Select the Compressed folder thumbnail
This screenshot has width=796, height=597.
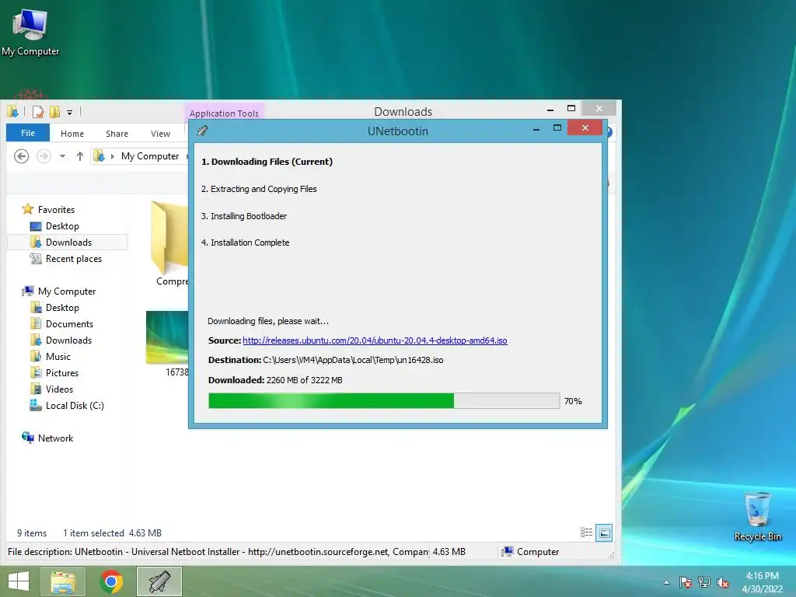coord(169,238)
